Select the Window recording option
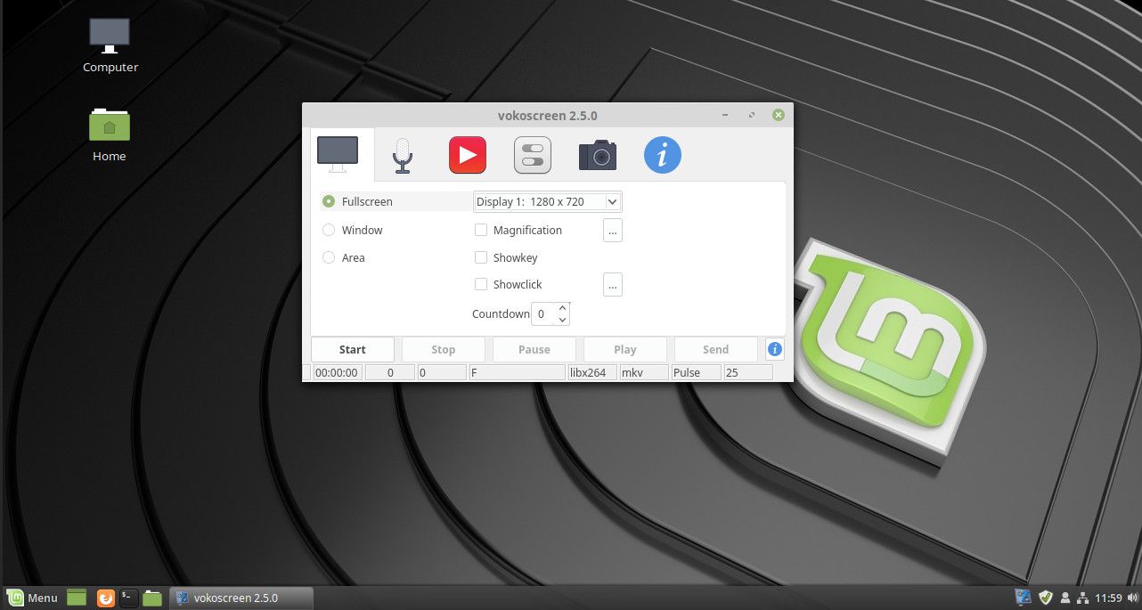Viewport: 1142px width, 610px height. point(329,230)
